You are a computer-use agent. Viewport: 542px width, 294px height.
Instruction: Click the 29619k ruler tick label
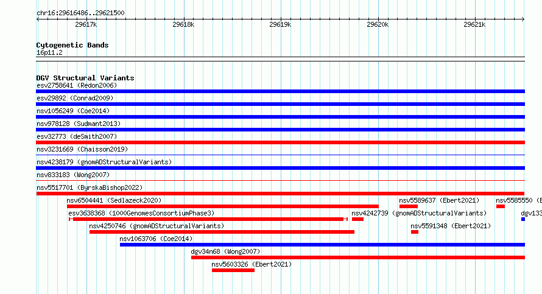280,24
